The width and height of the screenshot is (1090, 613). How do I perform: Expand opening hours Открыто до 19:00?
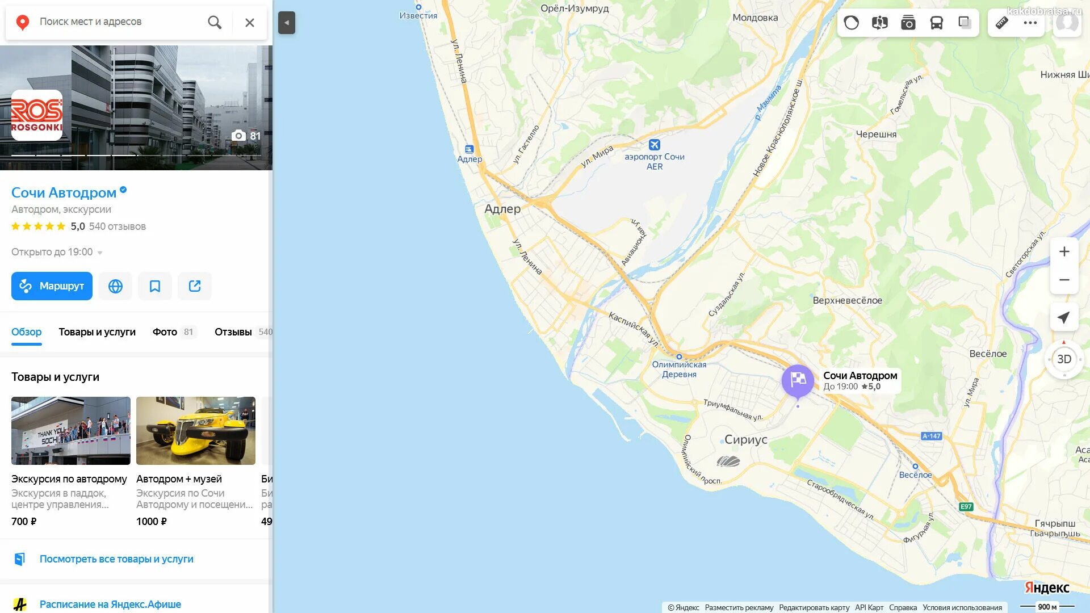click(57, 252)
